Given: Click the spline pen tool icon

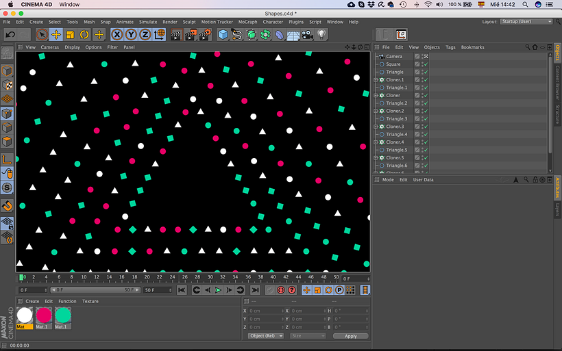Looking at the screenshot, I should tap(237, 35).
